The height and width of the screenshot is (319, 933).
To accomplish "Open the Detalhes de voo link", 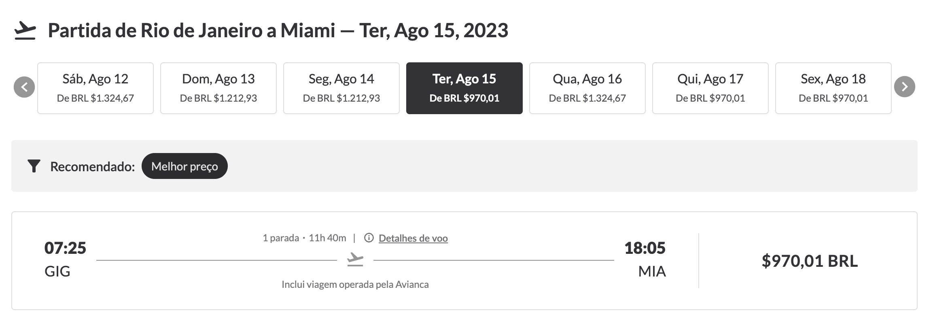I will pyautogui.click(x=413, y=238).
